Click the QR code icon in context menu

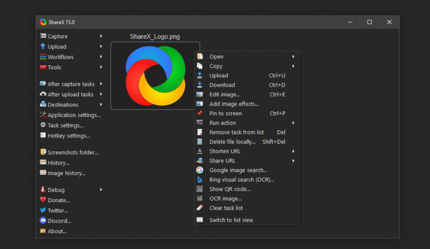coord(200,189)
